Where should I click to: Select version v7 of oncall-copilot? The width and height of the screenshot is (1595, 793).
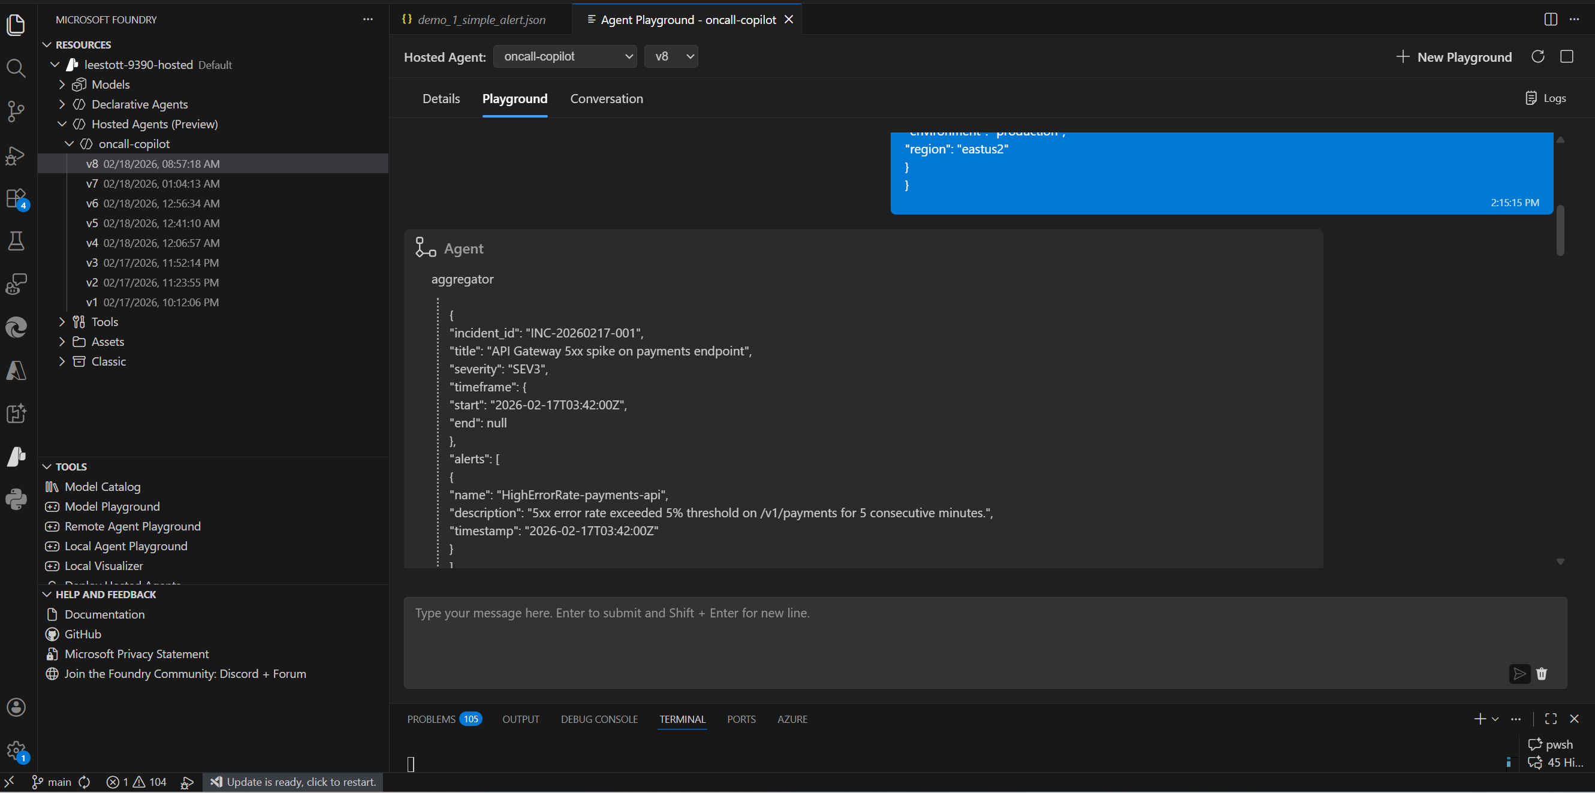(x=213, y=183)
